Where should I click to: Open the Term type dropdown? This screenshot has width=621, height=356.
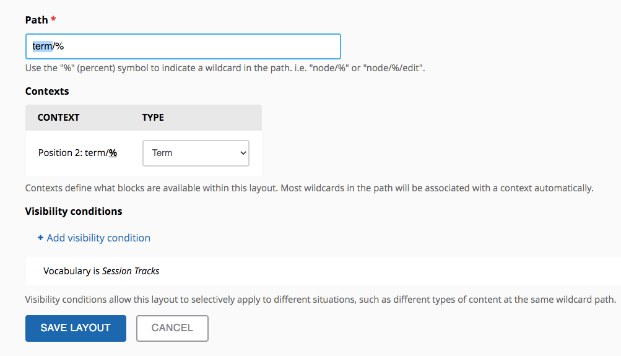coord(196,154)
